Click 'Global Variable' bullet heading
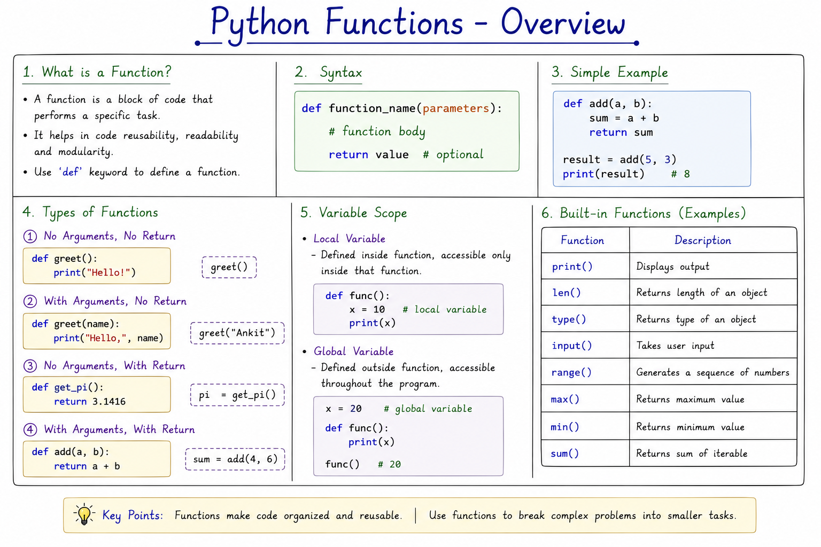 [353, 351]
